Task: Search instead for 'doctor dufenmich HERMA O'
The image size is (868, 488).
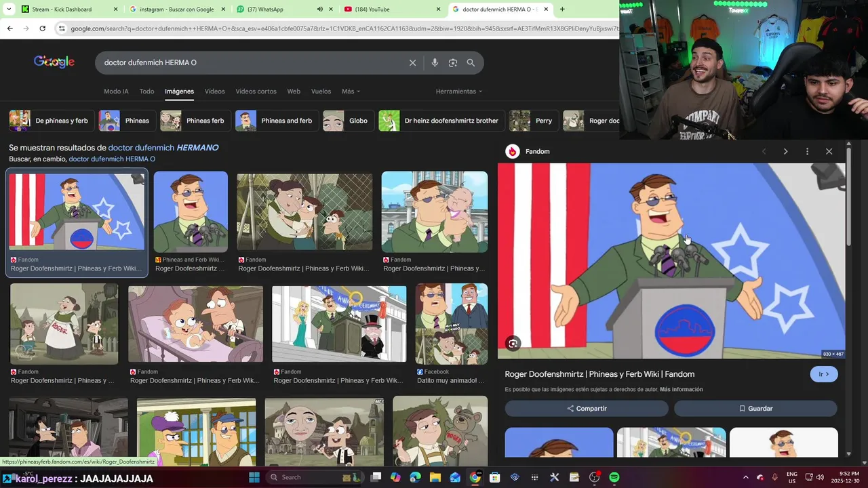Action: click(112, 159)
